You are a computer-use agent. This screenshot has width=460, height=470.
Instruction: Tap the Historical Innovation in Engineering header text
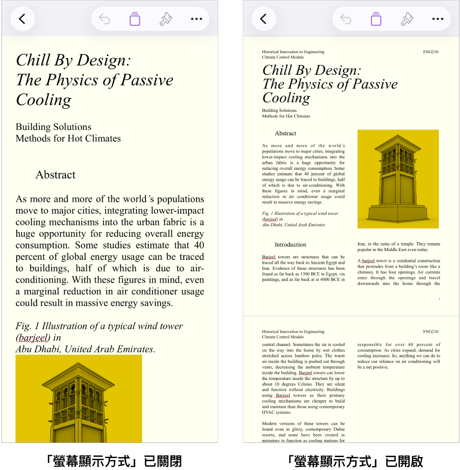293,51
